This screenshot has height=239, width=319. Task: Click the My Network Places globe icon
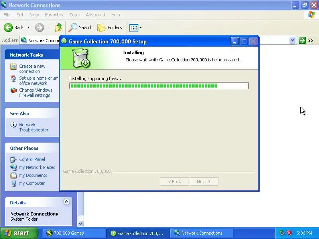coord(14,167)
